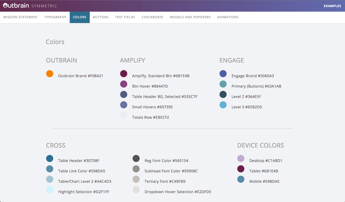Image resolution: width=345 pixels, height=202 pixels.
Task: Switch to the Mission Statement tab
Action: point(21,17)
